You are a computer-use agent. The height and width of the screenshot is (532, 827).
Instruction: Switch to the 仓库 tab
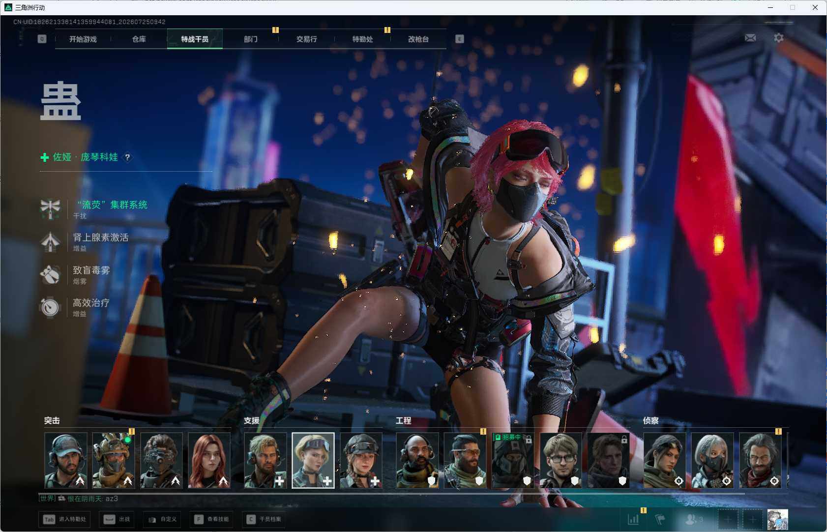point(139,39)
